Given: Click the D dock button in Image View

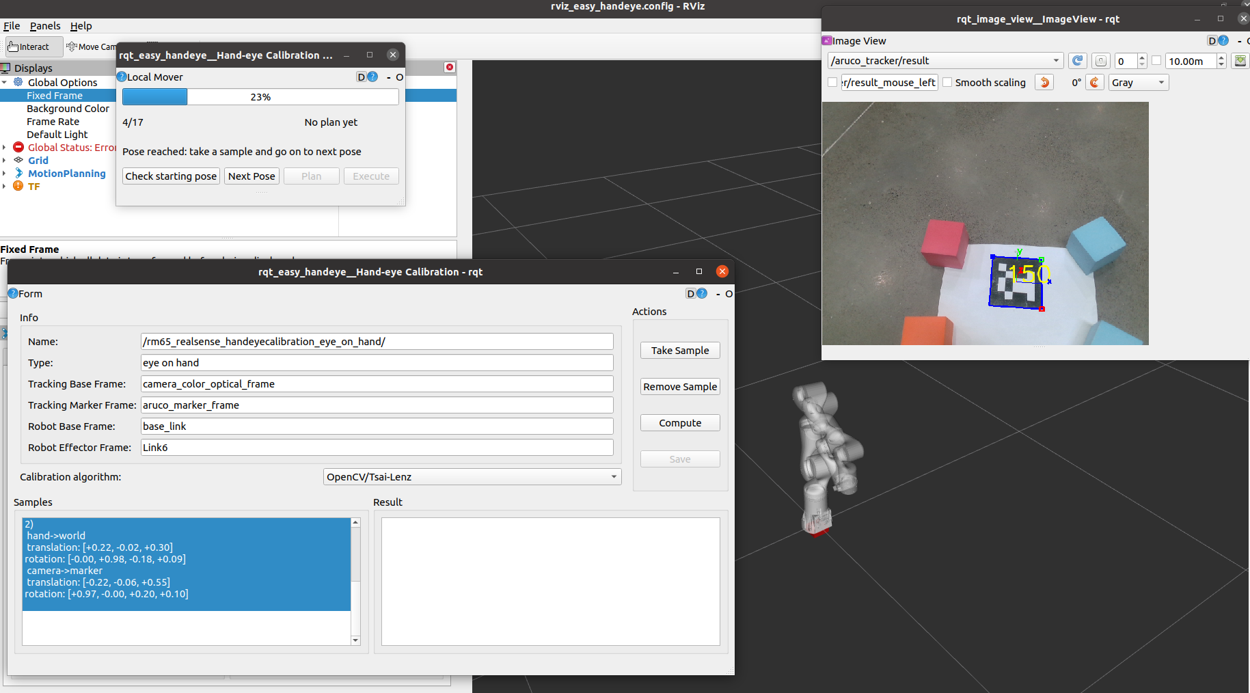Looking at the screenshot, I should [1212, 41].
